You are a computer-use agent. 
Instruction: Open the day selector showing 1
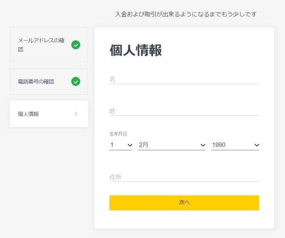coord(121,145)
